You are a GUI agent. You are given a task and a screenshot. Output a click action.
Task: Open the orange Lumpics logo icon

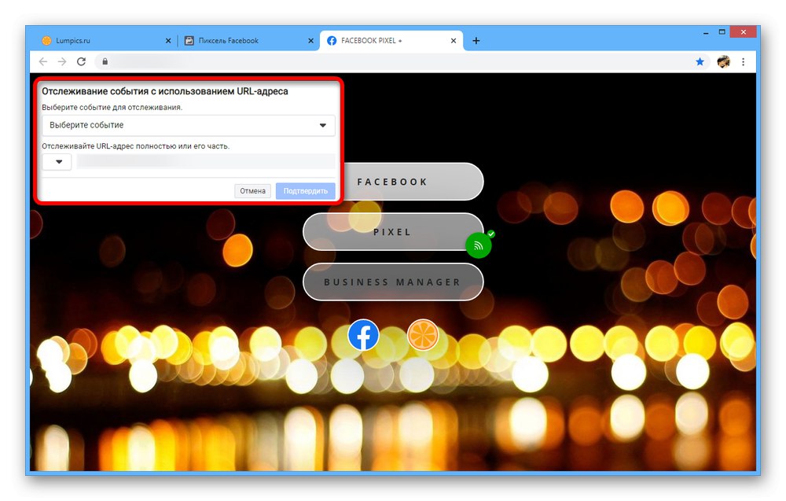[423, 335]
